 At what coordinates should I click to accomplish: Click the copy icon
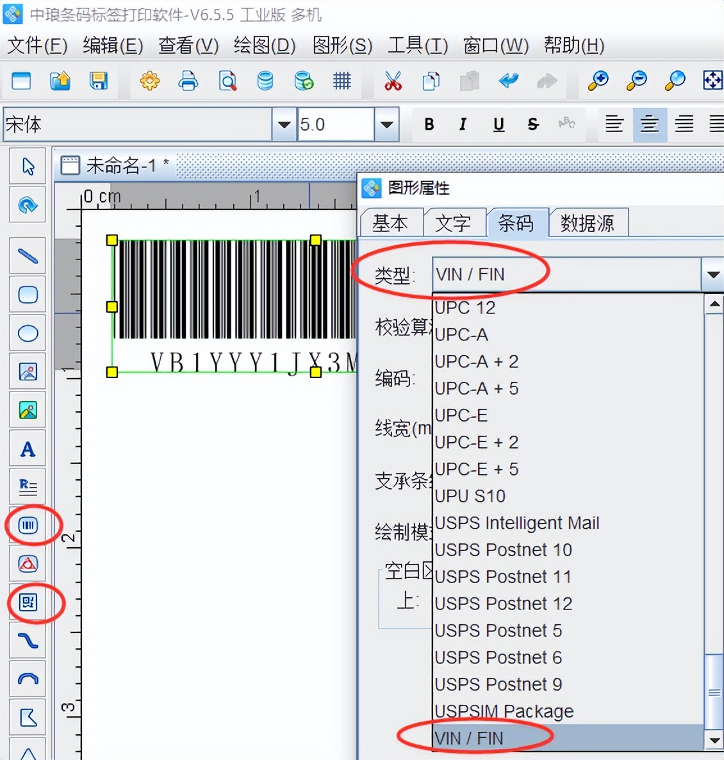(431, 81)
